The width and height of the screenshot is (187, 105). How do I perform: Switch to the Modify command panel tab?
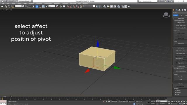click(x=176, y=10)
